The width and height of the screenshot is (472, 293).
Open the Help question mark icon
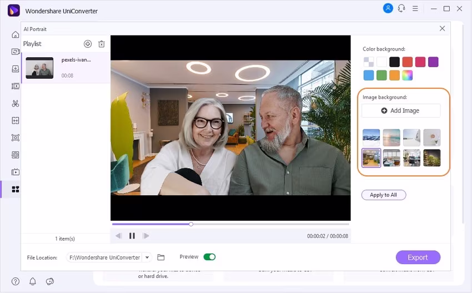(16, 281)
